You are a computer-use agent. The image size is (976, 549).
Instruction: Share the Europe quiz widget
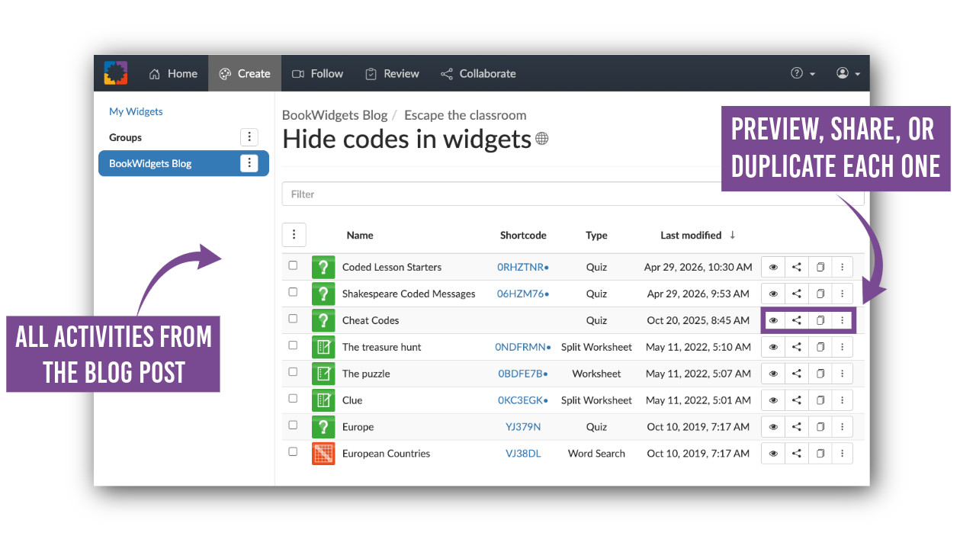point(797,427)
